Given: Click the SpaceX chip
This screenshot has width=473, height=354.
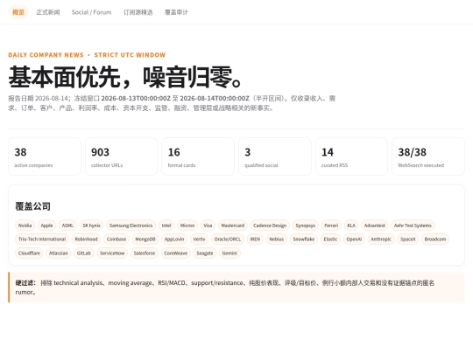Looking at the screenshot, I should [408, 239].
